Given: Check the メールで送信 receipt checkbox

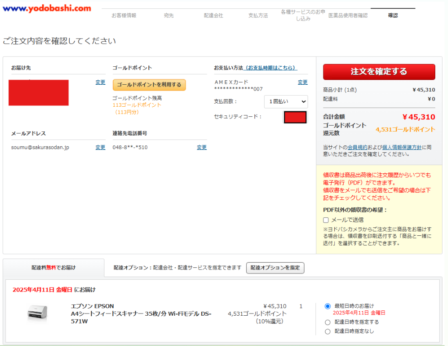Looking at the screenshot, I should [x=326, y=220].
